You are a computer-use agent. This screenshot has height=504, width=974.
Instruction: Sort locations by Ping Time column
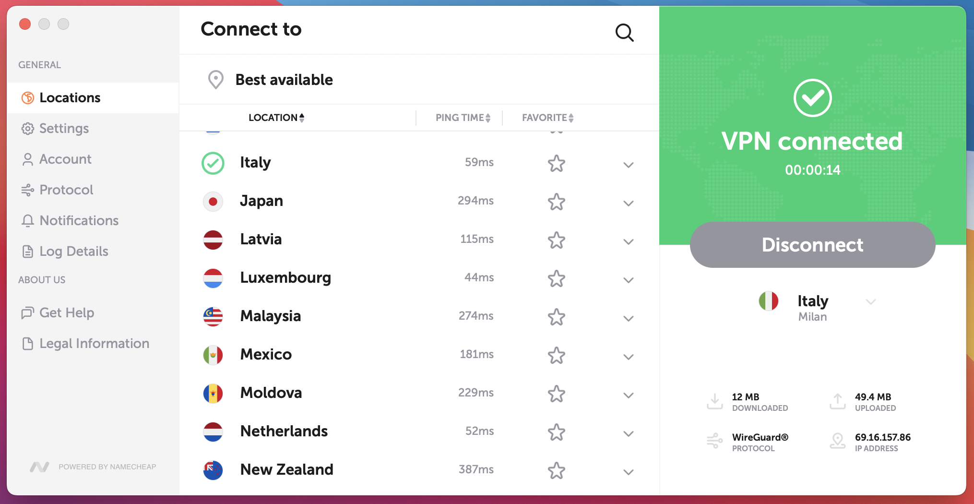(x=463, y=118)
